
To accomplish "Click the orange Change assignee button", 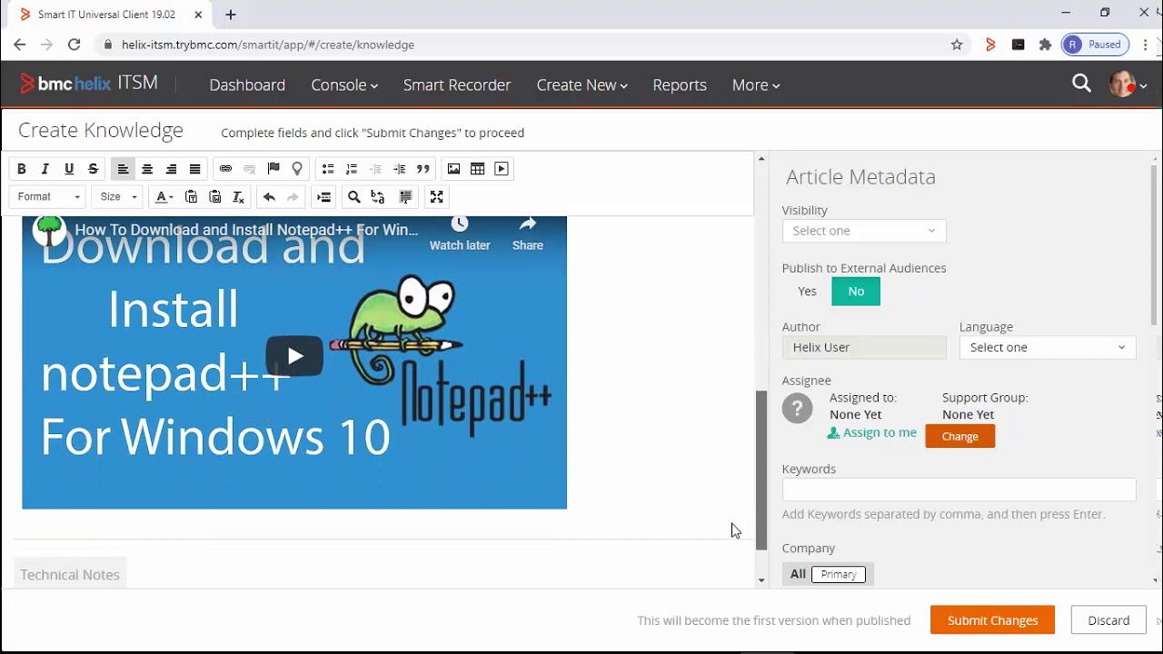I will click(x=959, y=436).
